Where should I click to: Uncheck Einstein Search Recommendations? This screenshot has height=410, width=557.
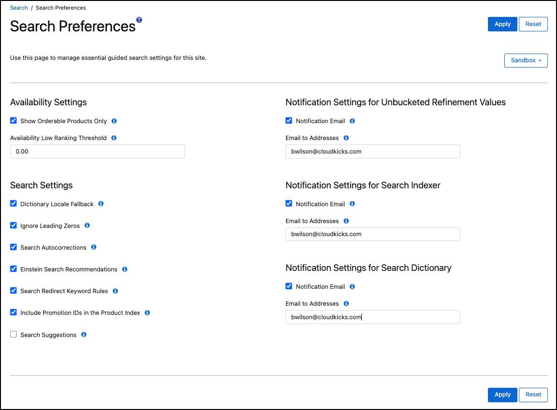(14, 269)
